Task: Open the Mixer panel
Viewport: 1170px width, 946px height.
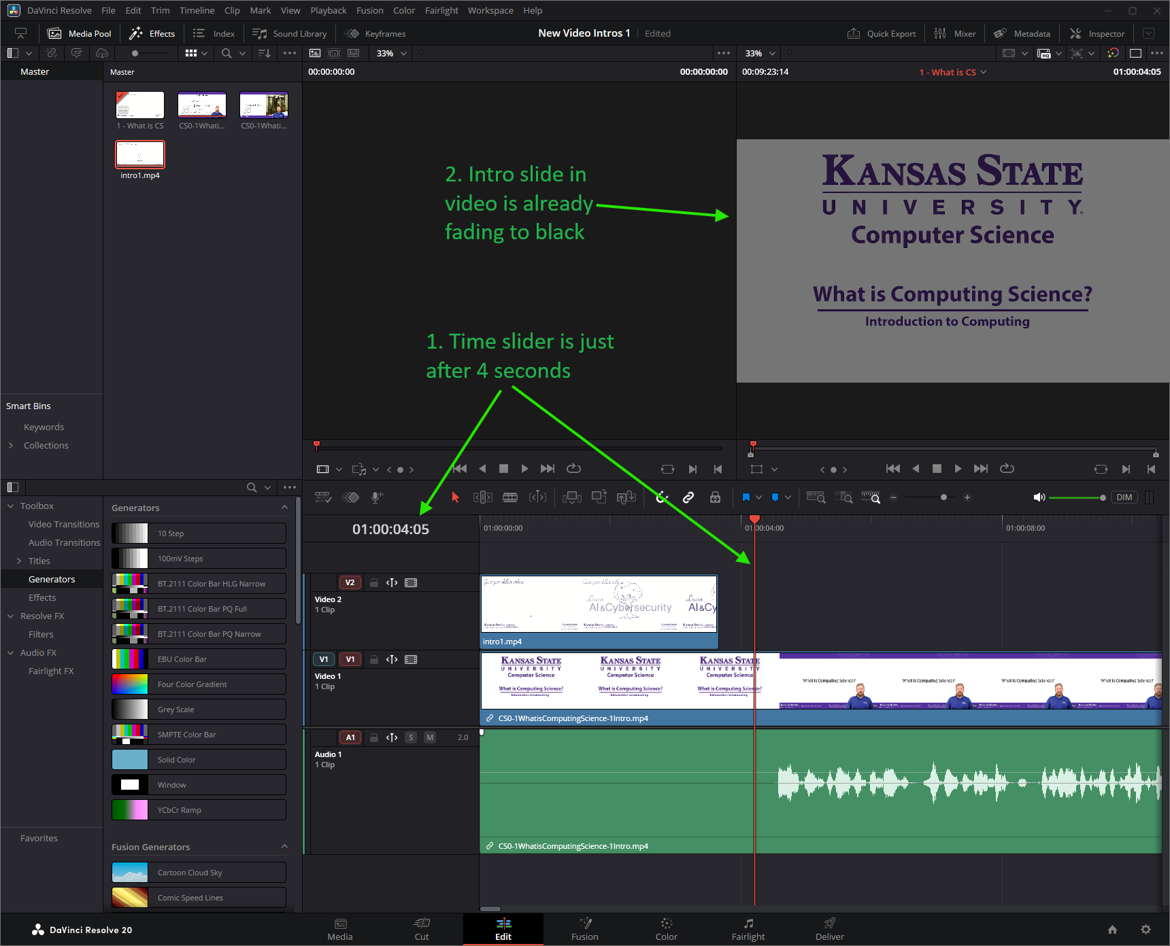Action: (x=955, y=33)
